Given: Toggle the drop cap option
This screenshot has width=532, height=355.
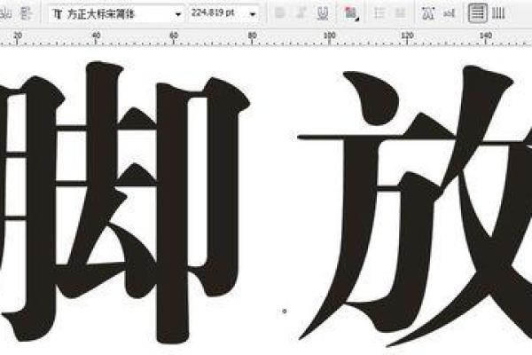Looking at the screenshot, I should coord(401,13).
